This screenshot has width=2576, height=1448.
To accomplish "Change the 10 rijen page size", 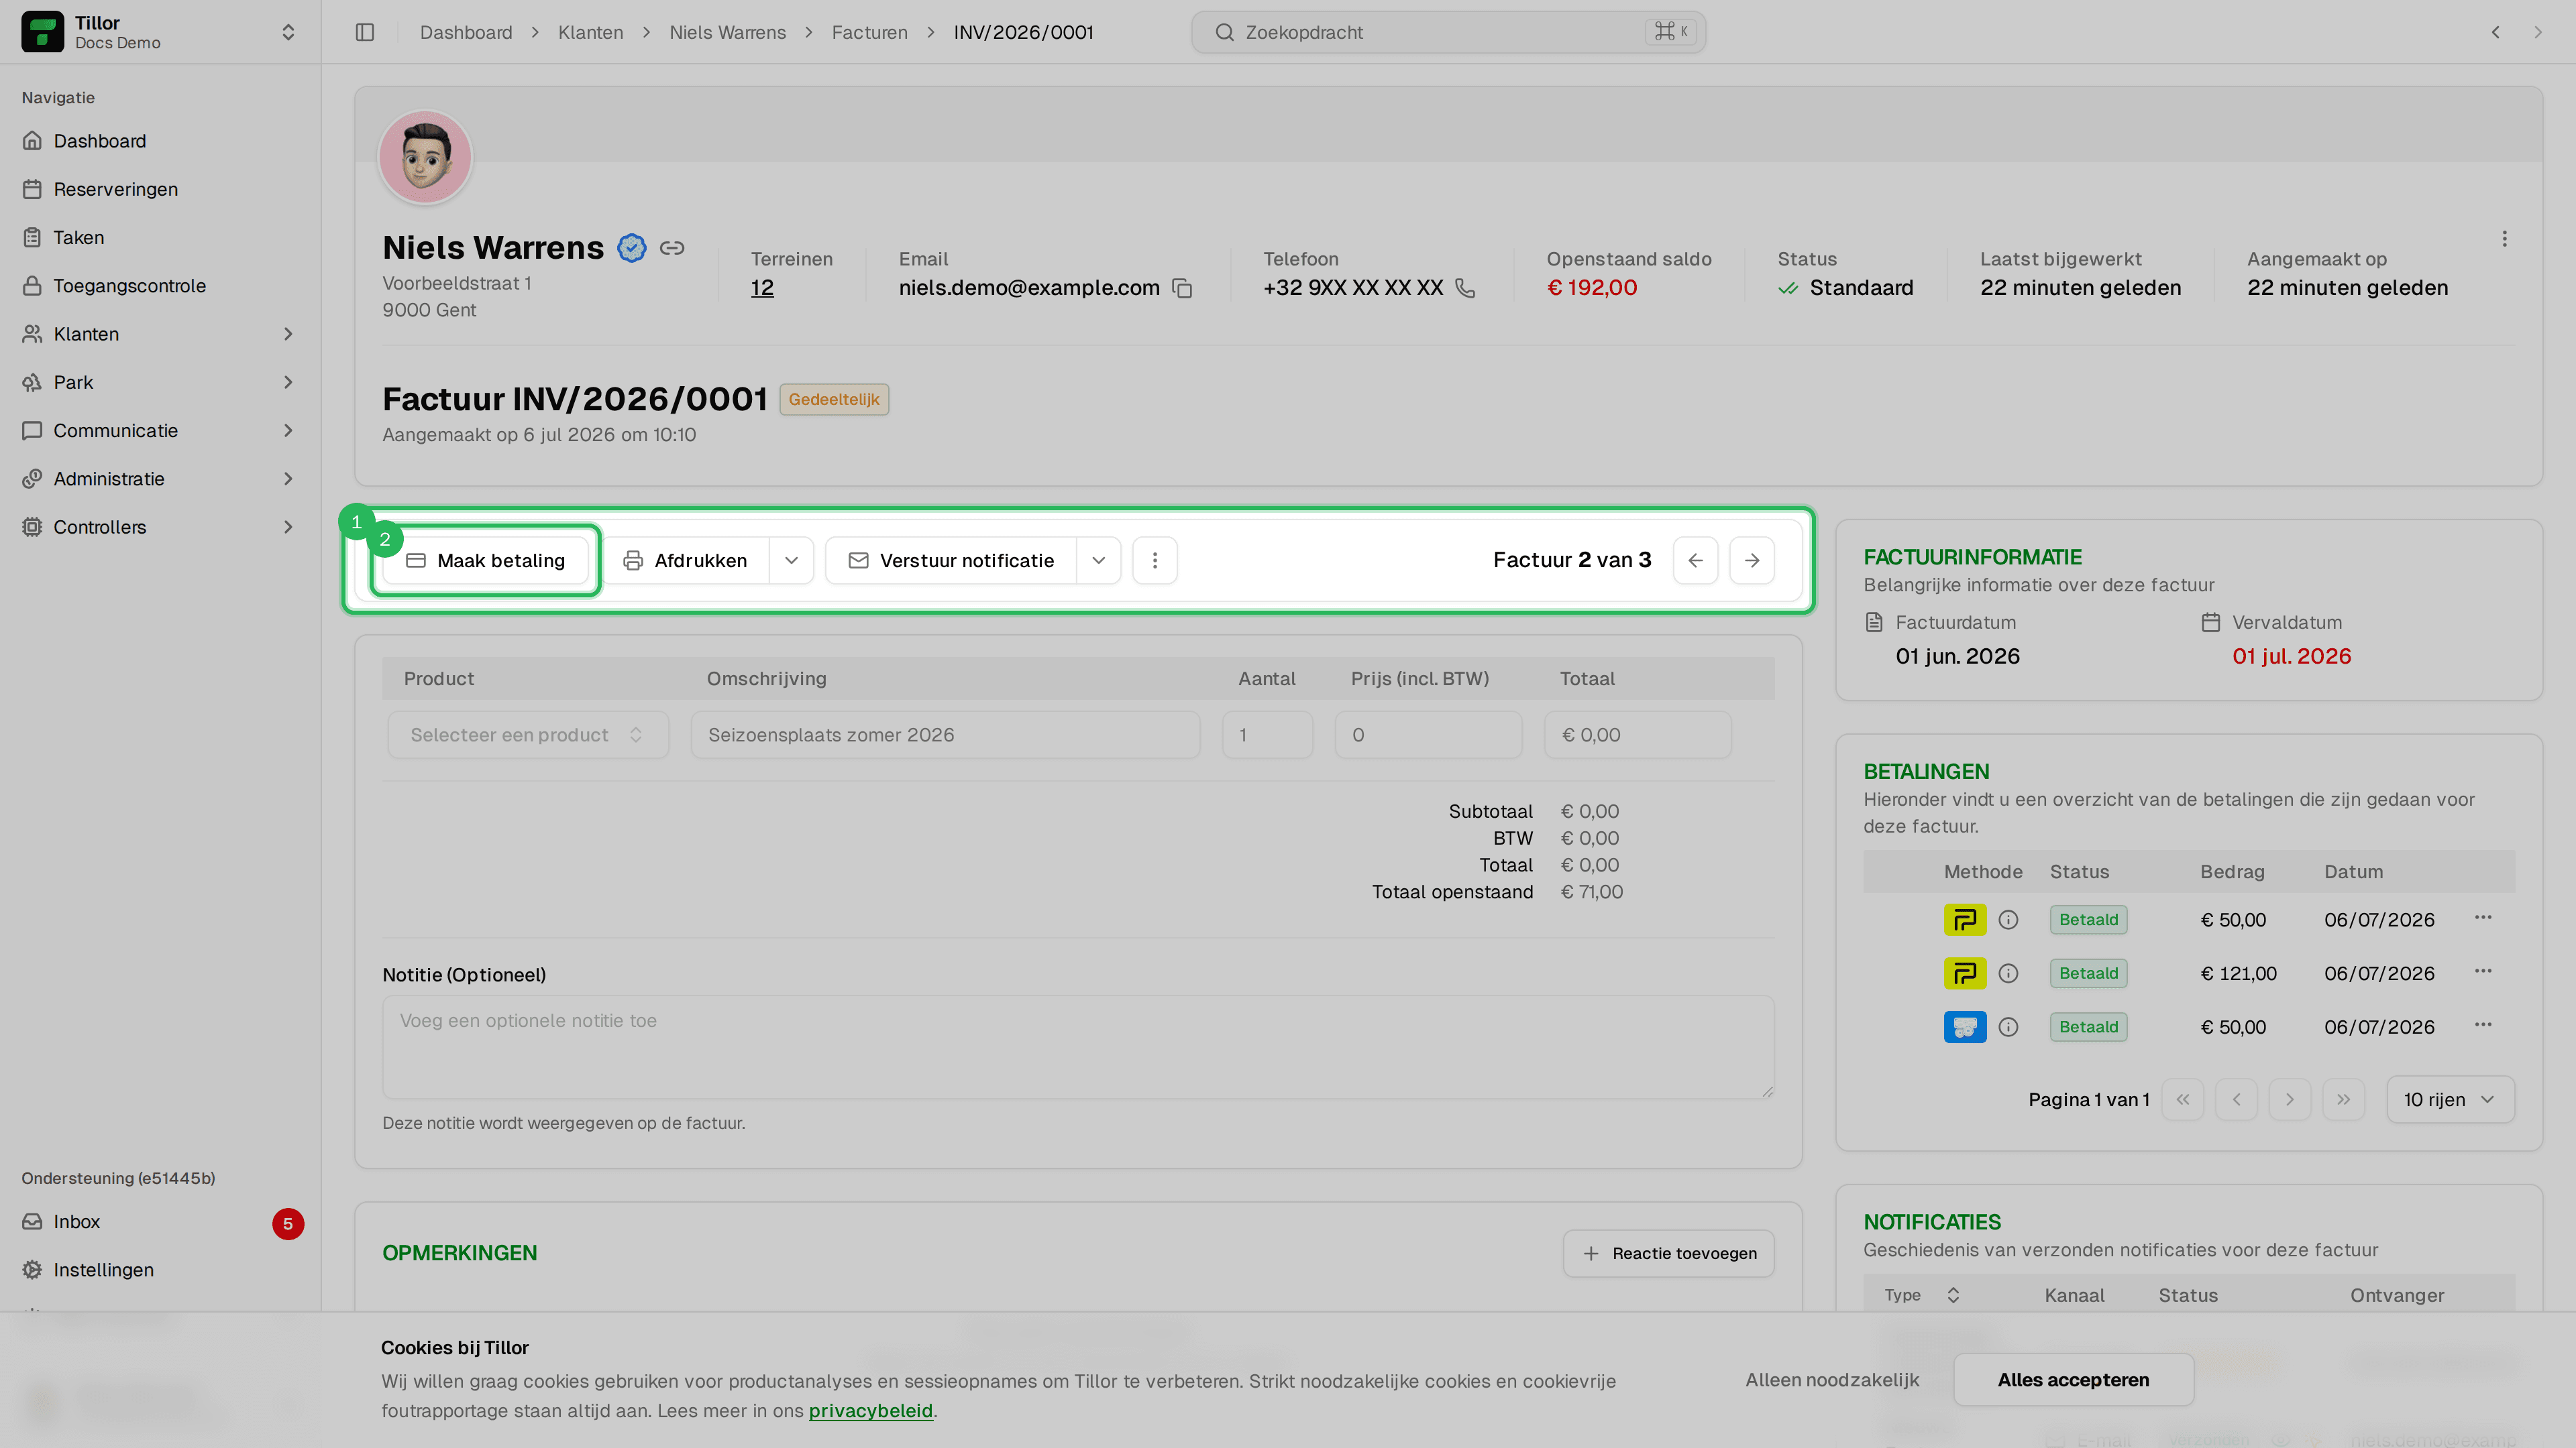I will tap(2450, 1099).
